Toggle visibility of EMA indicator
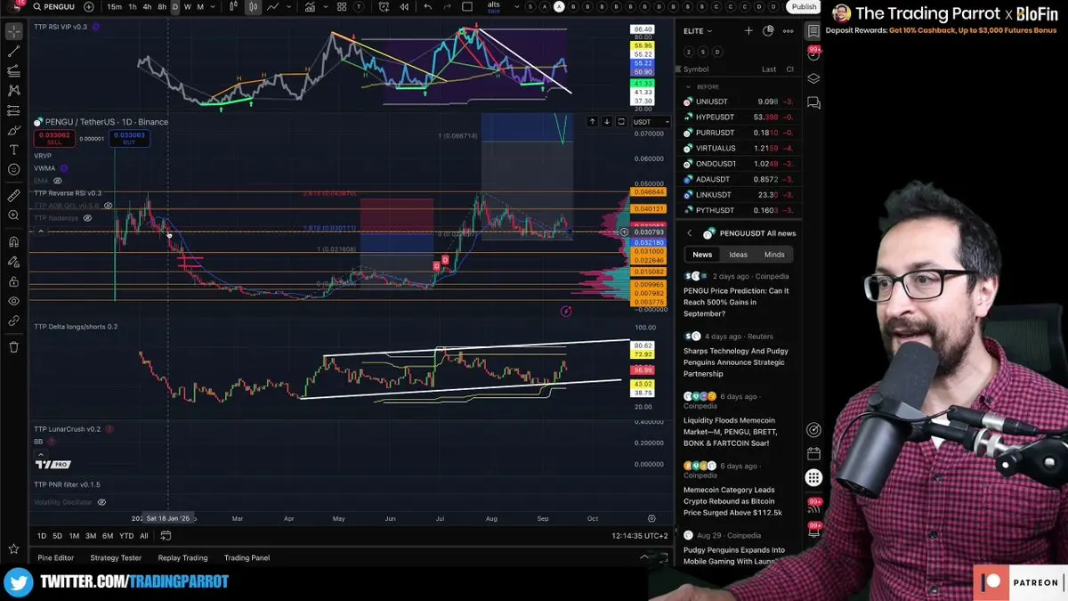The height and width of the screenshot is (601, 1068). coord(58,180)
